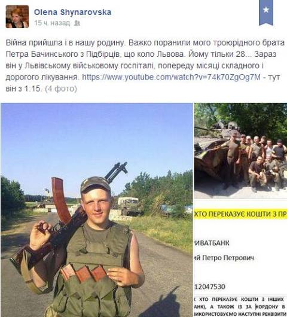This screenshot has width=287, height=317.
Task: Open the group photo beside armored vehicle
Action: click(240, 151)
